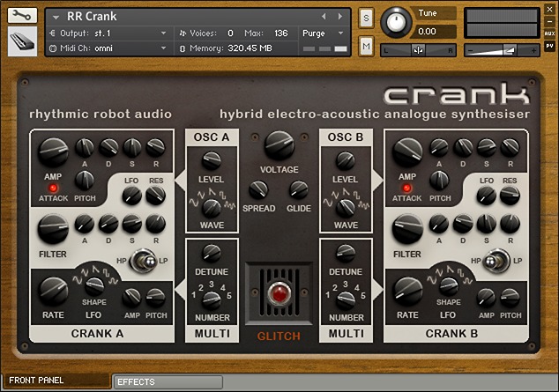Click Crank B LFO RATE knob
This screenshot has height=392, width=559.
coord(407,292)
